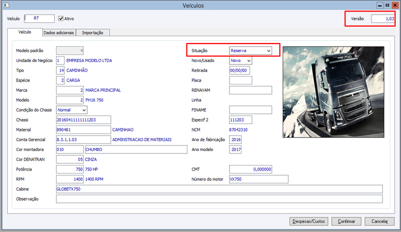The image size is (401, 232).
Task: Click the Retirada date field
Action: [x=240, y=70]
